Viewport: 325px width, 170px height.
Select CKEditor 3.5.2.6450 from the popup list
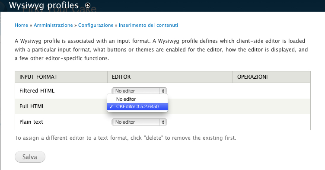(x=137, y=107)
